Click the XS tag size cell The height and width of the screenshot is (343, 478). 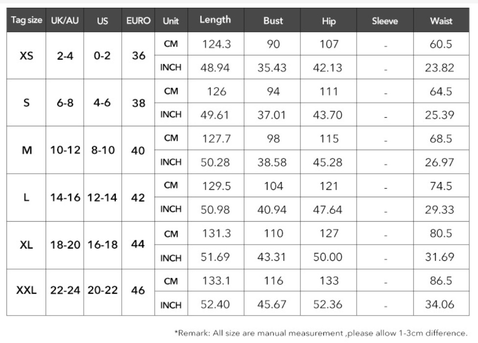26,56
